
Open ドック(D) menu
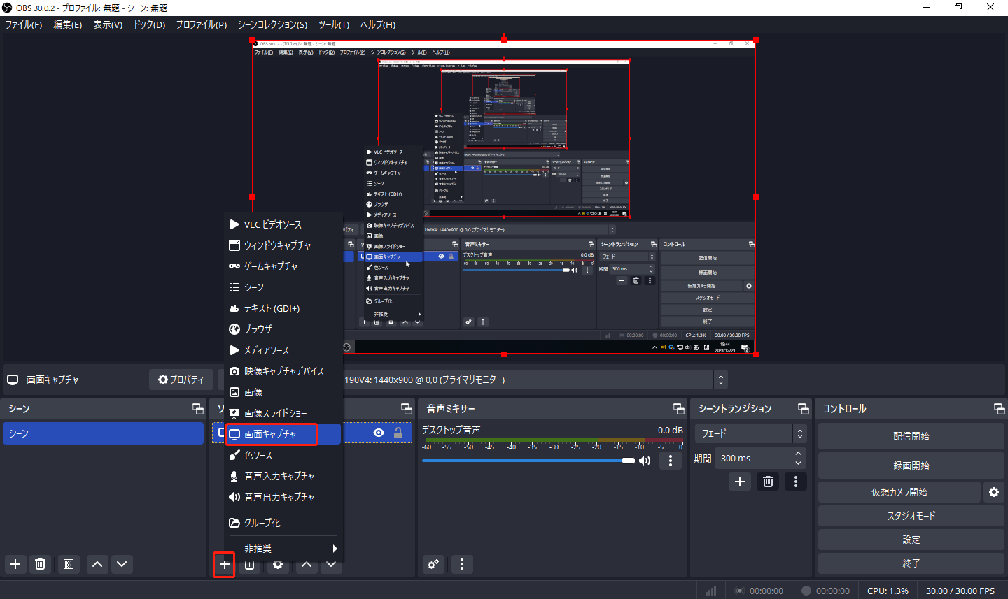(x=149, y=24)
